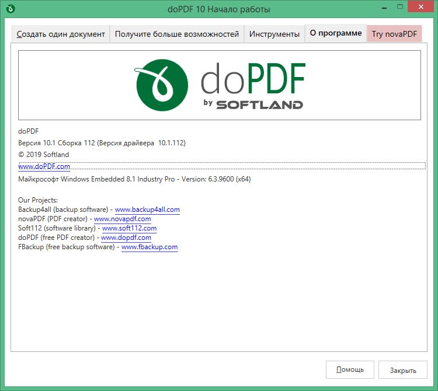Screen dimensions: 438x391
Task: Click the 'doPDF' product name above version
Action: pos(28,131)
